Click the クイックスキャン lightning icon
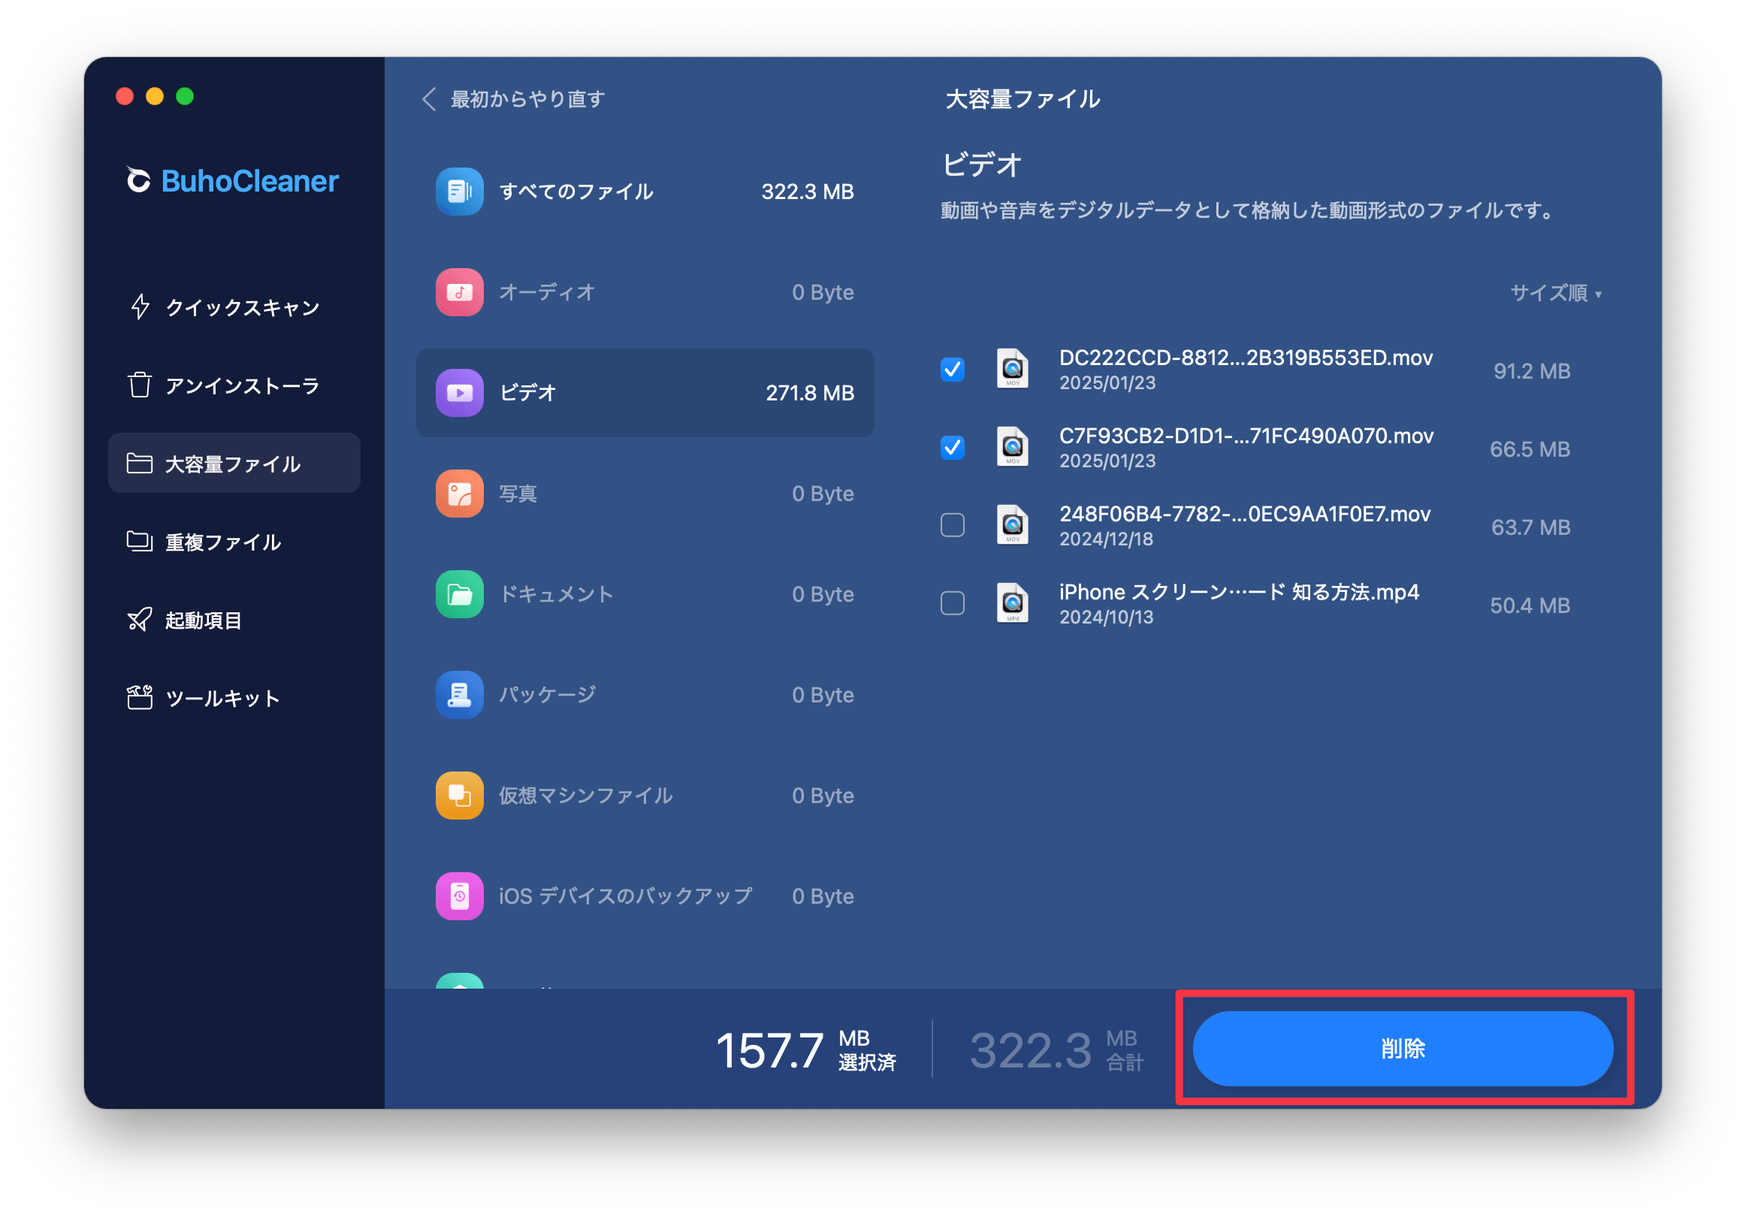Image resolution: width=1746 pixels, height=1220 pixels. point(140,307)
